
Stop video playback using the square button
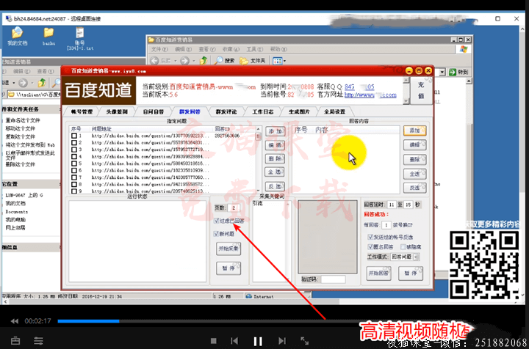[x=214, y=341]
